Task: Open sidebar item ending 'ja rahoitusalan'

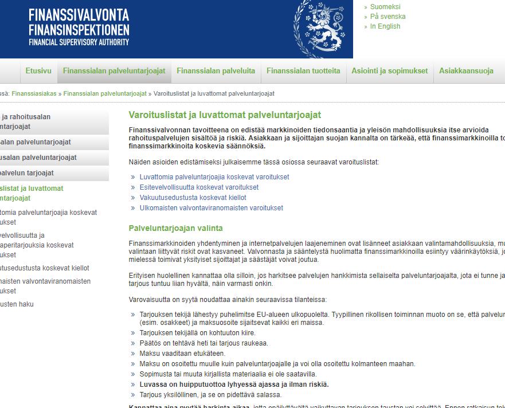Action: (x=54, y=121)
